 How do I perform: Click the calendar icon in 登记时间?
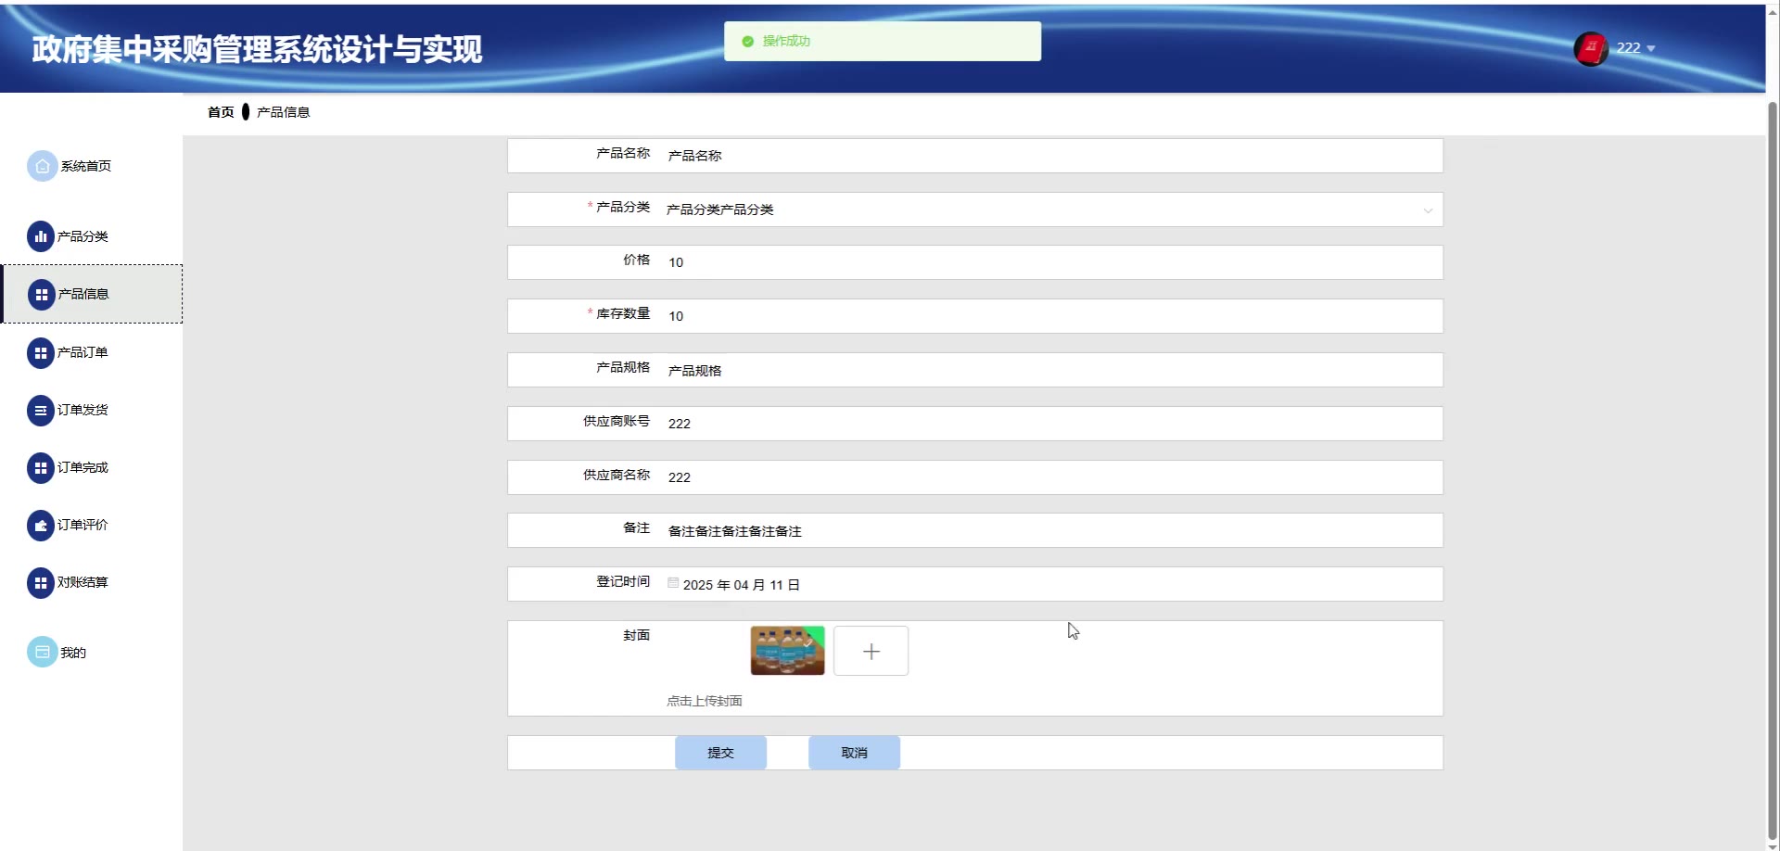click(673, 583)
